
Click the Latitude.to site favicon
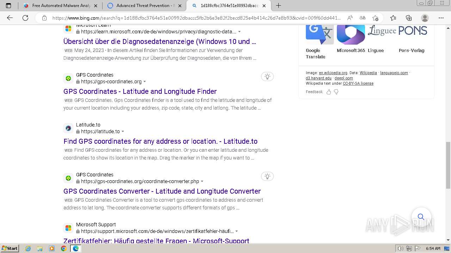click(x=68, y=128)
